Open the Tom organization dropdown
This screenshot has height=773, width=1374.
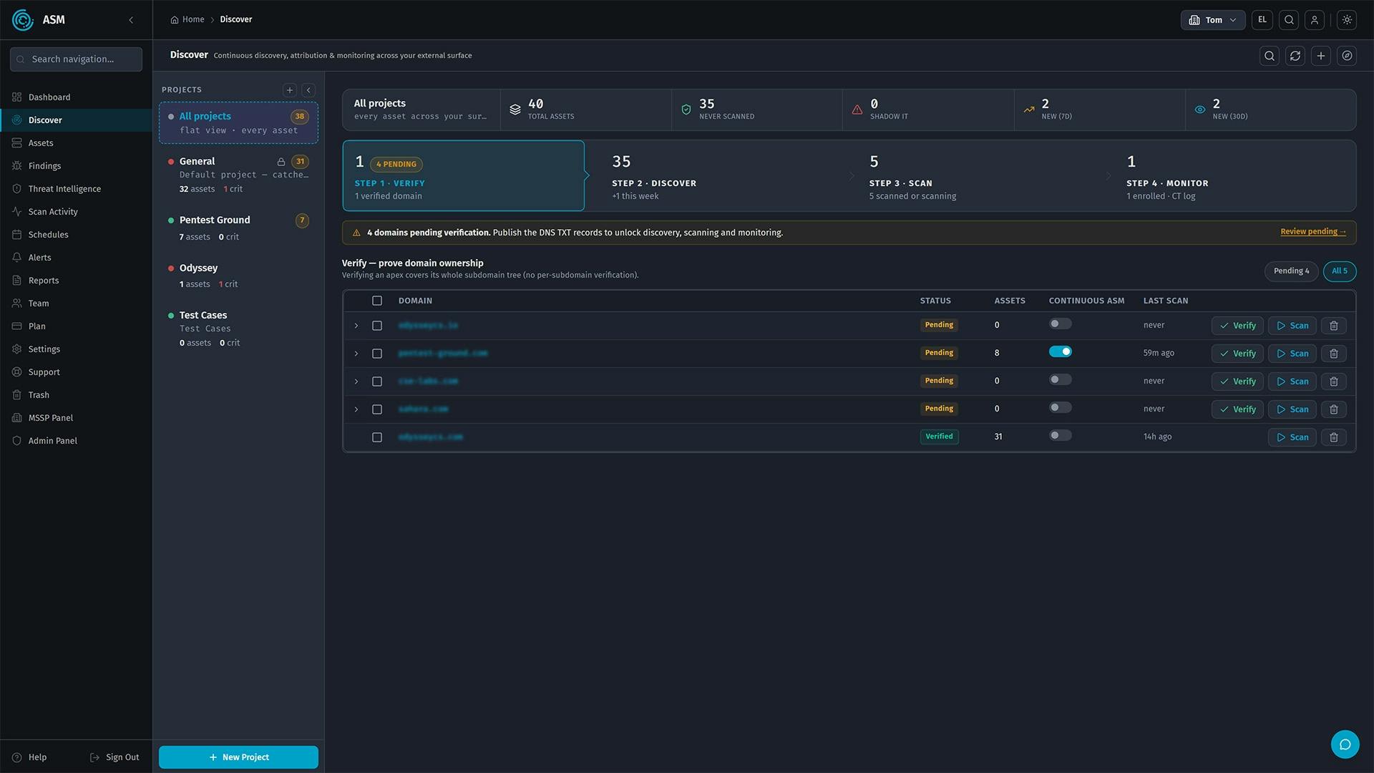point(1212,20)
